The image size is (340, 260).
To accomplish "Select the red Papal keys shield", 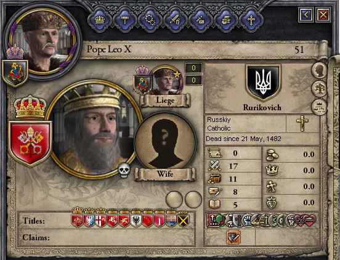I will 30,144.
